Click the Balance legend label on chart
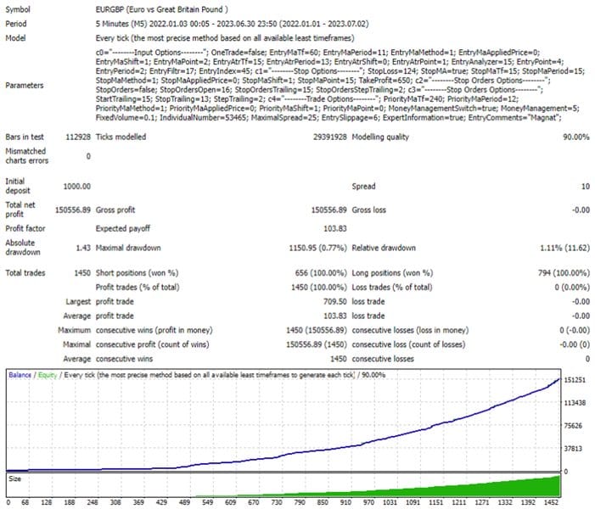The width and height of the screenshot is (595, 509). 20,375
